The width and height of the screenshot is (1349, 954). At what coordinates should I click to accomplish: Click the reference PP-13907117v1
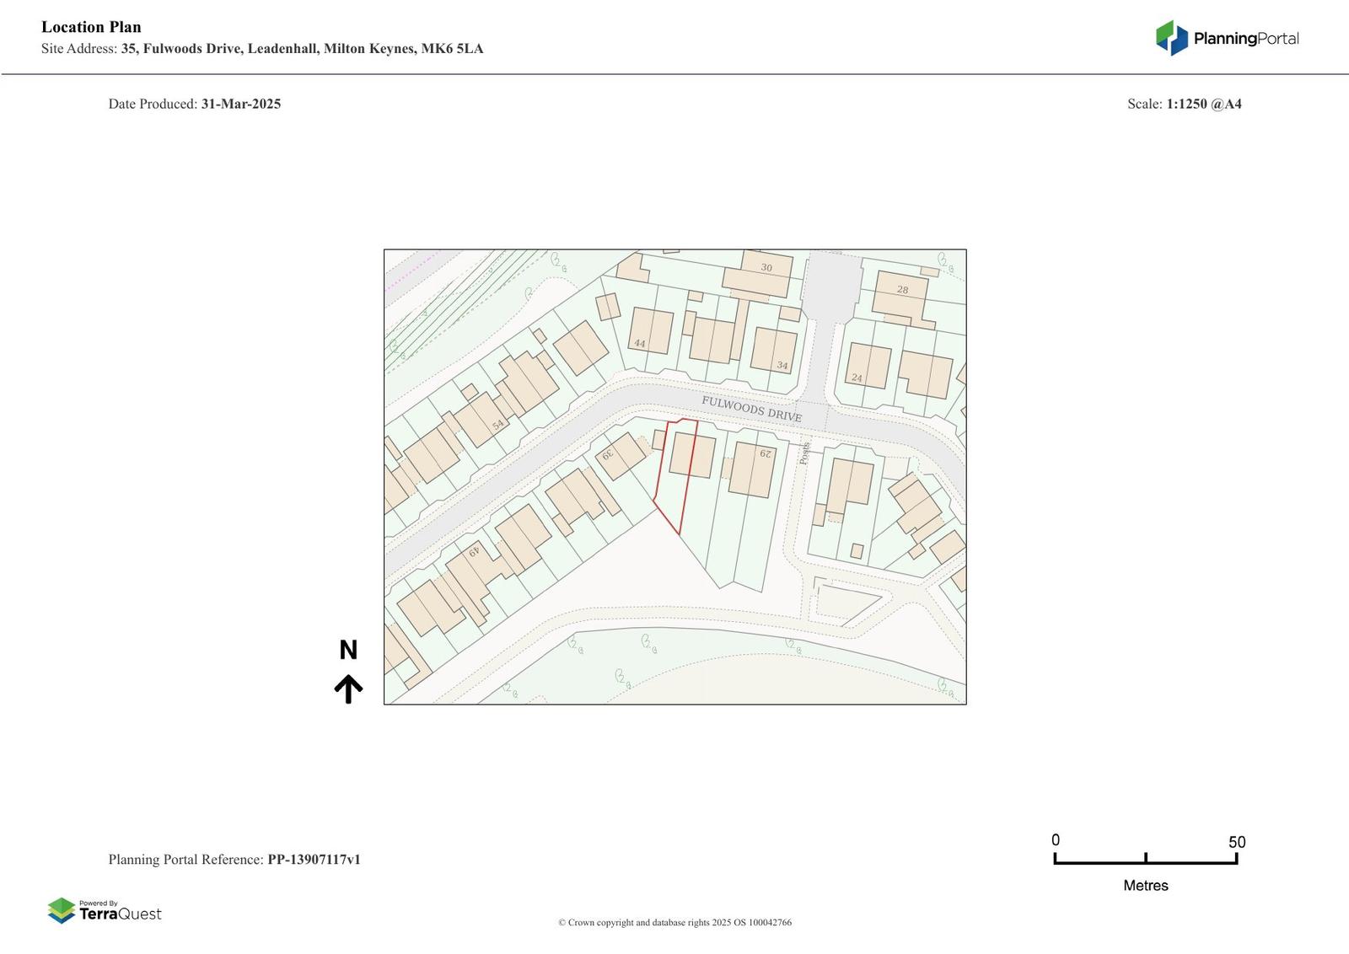pos(314,860)
